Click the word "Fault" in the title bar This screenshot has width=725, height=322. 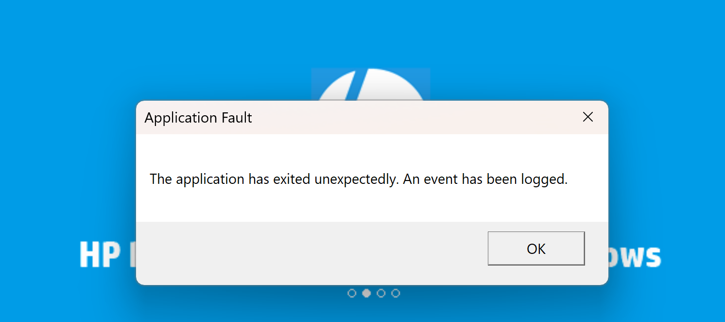(x=236, y=118)
